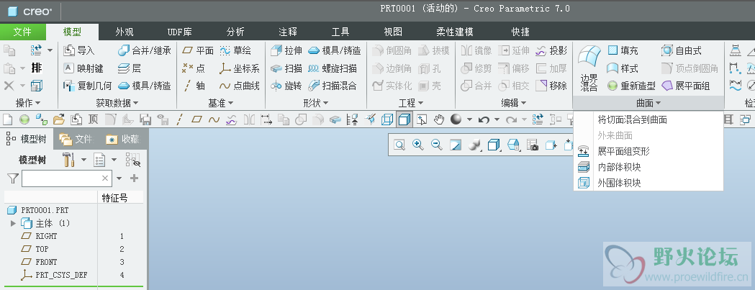This screenshot has width=755, height=290.
Task: Click the 移除 (Remove) tool
Action: [551, 86]
